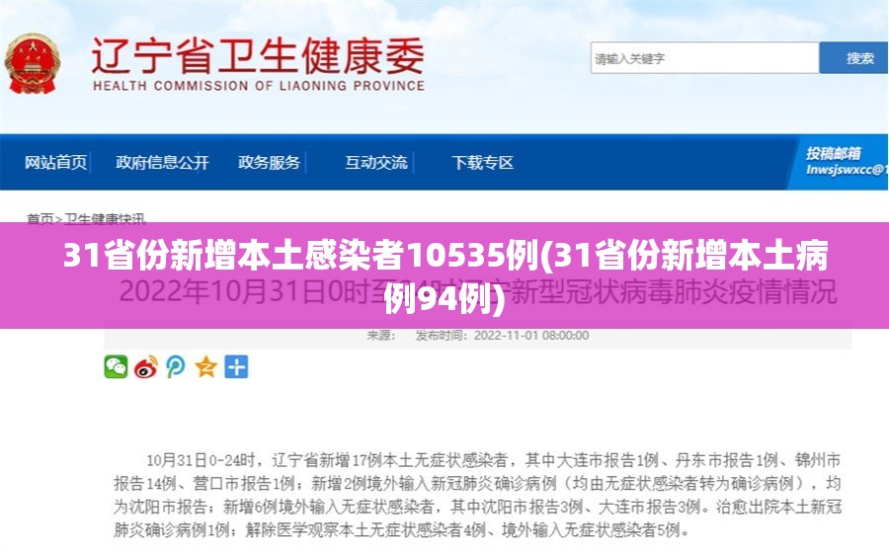
Task: Go to 互动交流 section
Action: [x=376, y=163]
